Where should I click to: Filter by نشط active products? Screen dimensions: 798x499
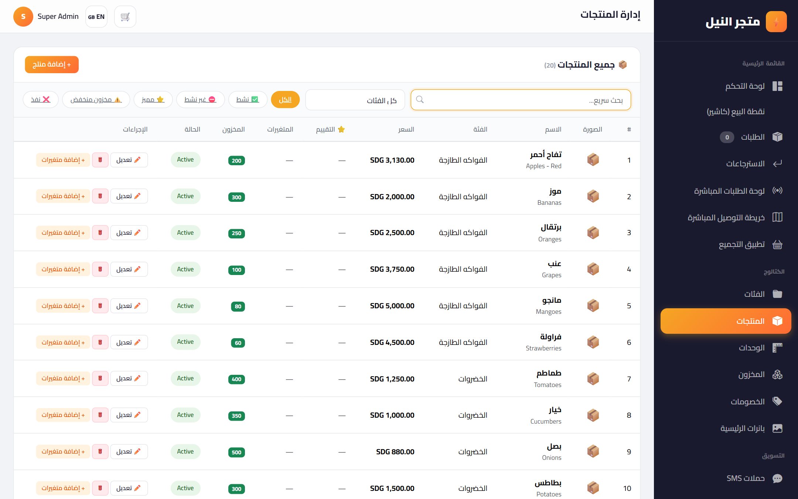tap(248, 100)
